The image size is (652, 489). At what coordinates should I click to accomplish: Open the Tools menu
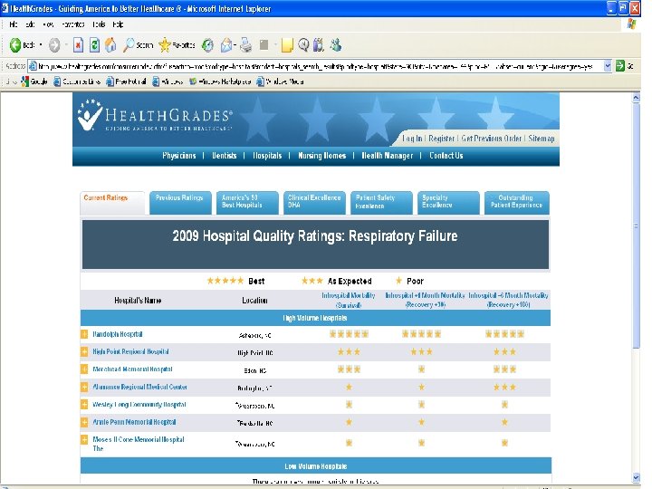tap(99, 24)
